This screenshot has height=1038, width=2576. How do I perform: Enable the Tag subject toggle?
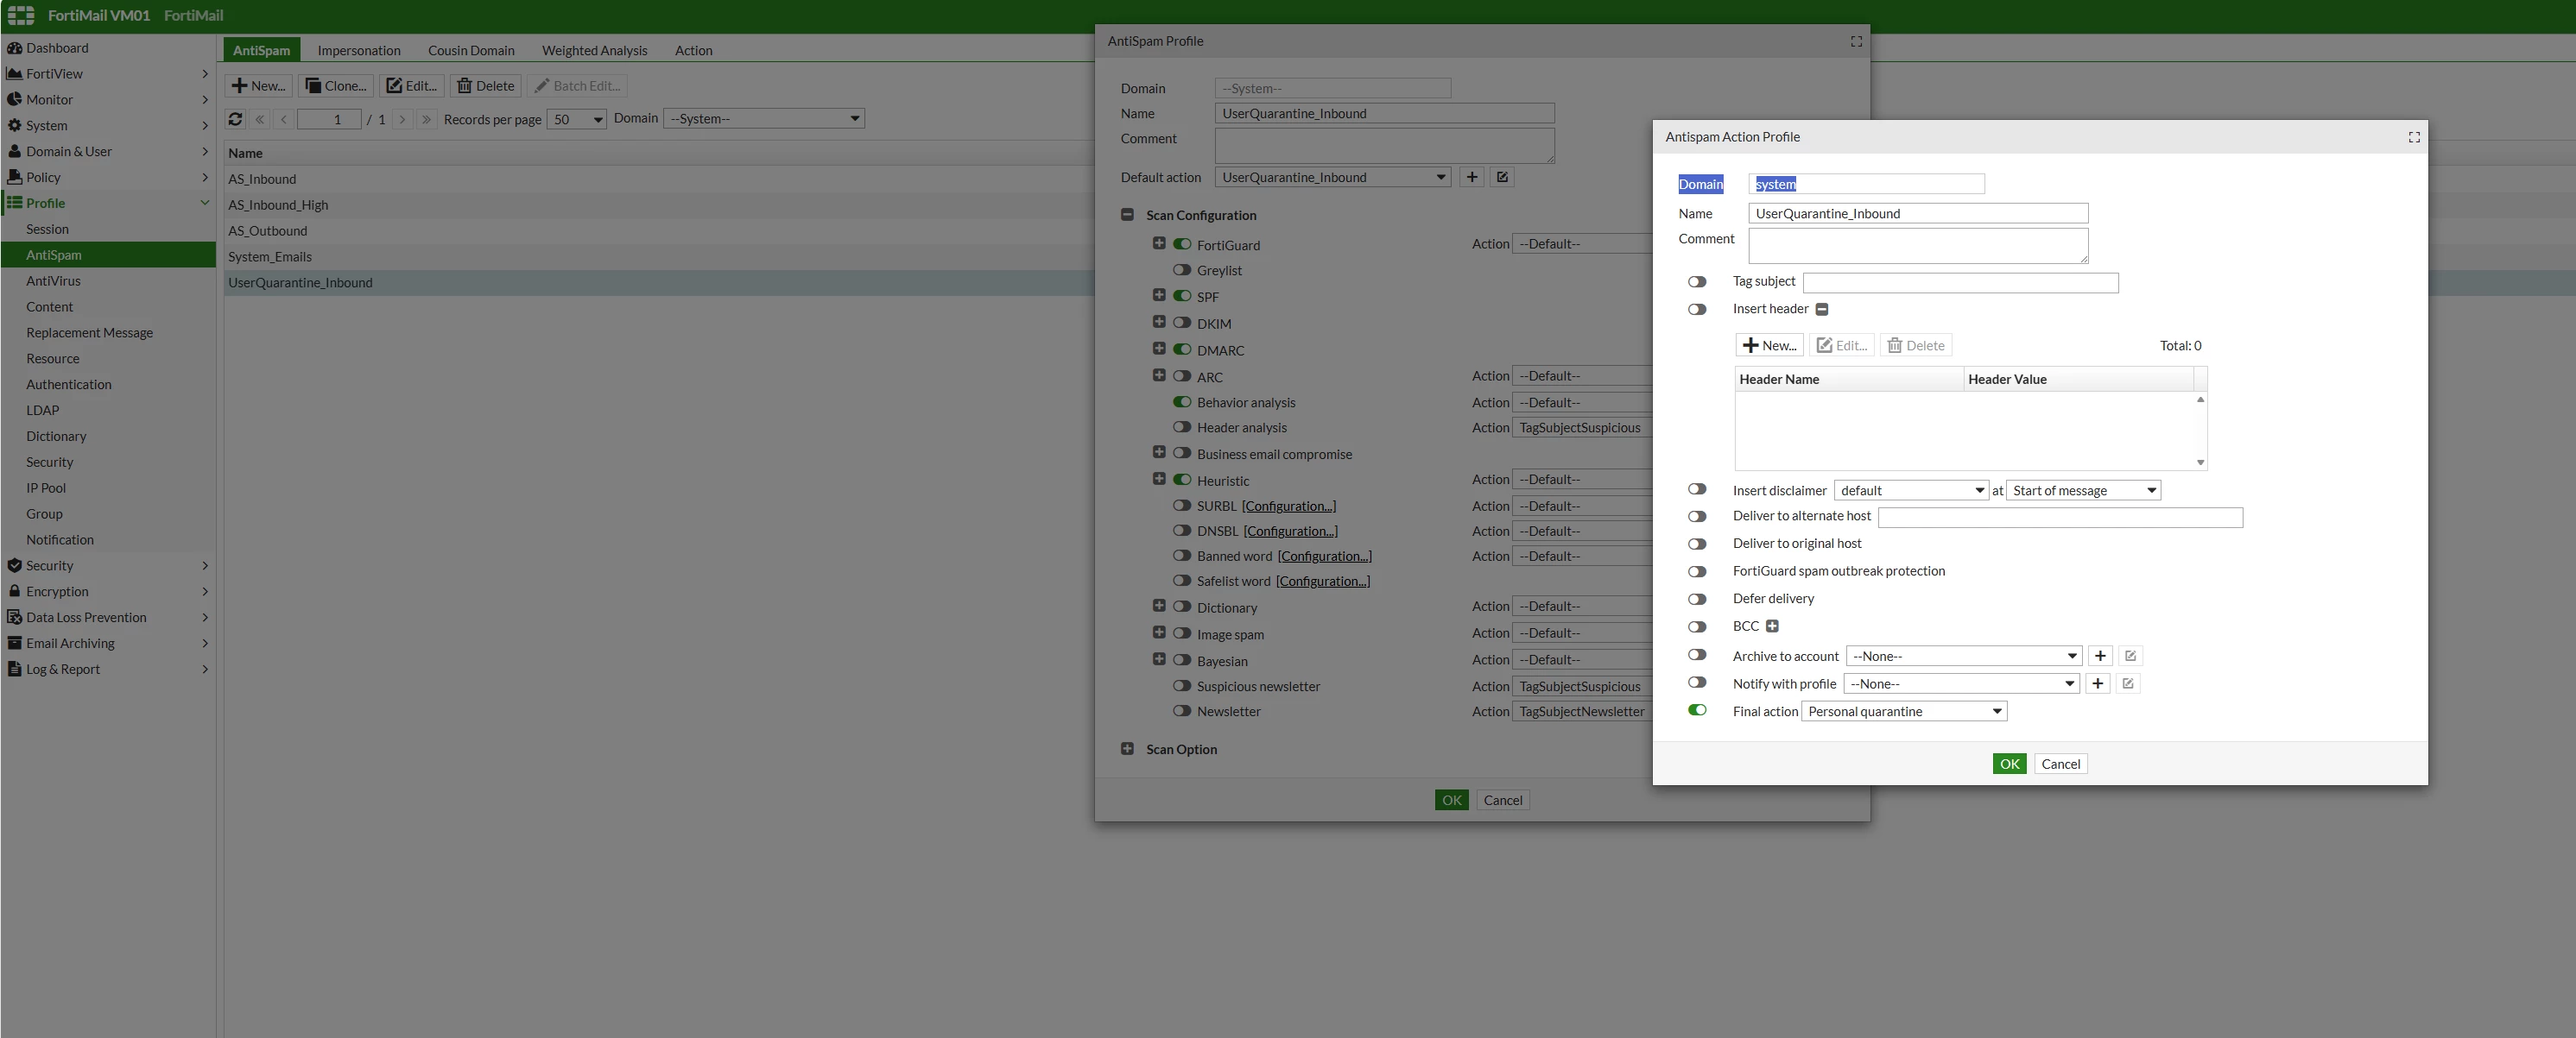coord(1697,282)
